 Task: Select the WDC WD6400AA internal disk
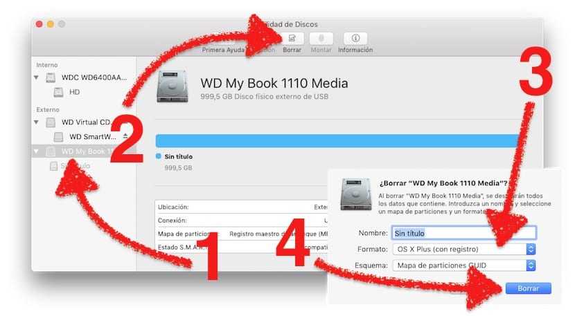pos(94,77)
